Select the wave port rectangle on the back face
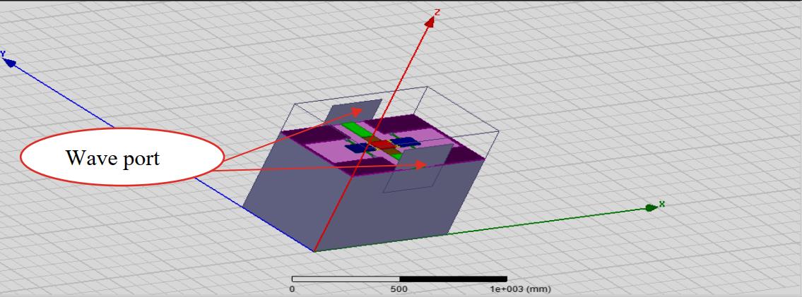Viewport: 802px width, 297px height. [354, 111]
